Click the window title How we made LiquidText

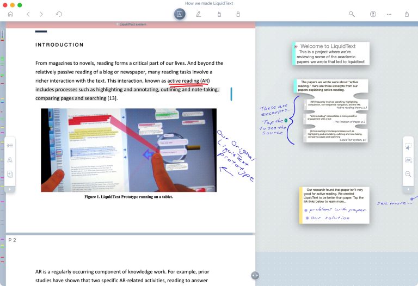pos(209,3)
